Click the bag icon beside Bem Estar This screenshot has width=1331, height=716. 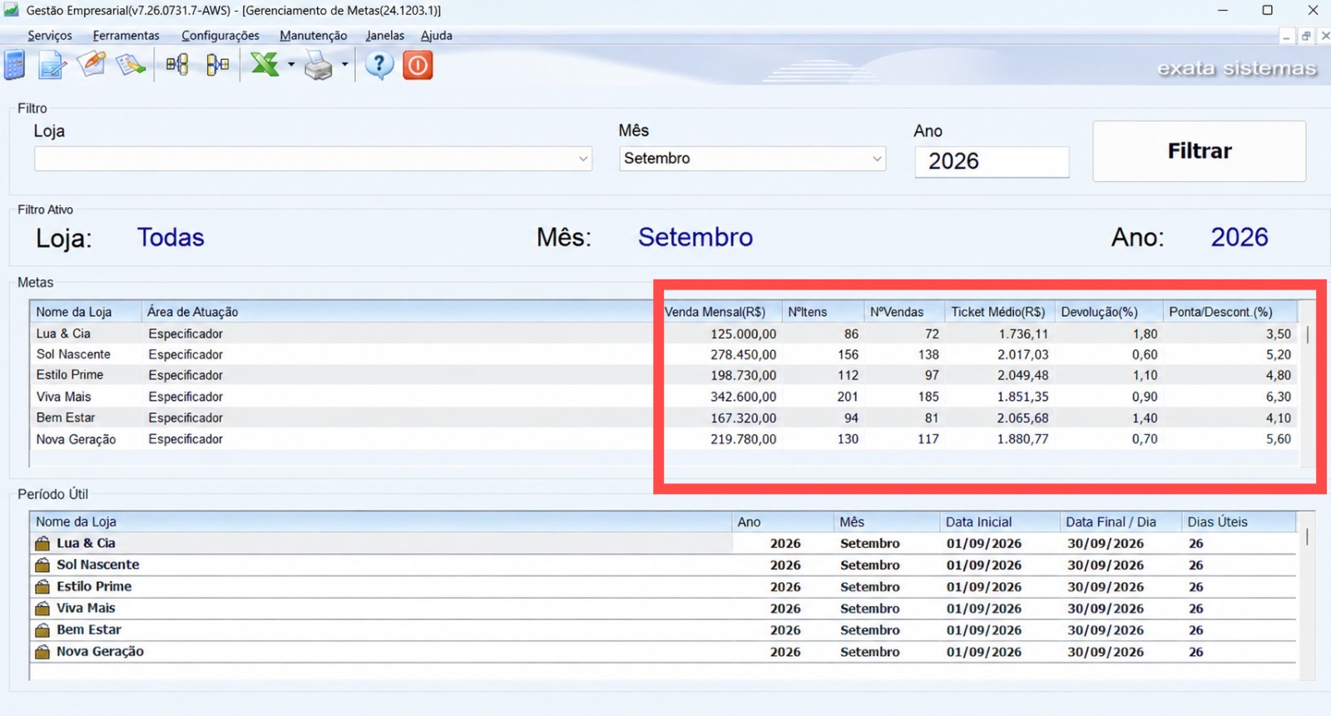point(42,630)
